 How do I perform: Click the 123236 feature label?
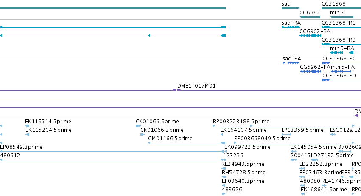[233, 155]
